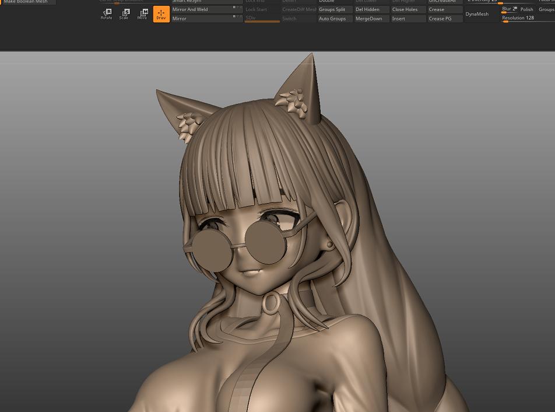Click the Crease PG button

(445, 19)
